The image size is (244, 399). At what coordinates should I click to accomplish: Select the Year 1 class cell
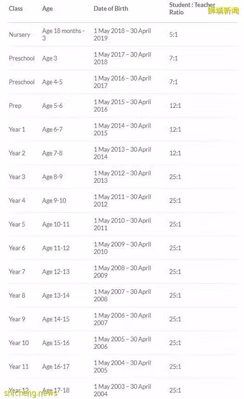(17, 130)
